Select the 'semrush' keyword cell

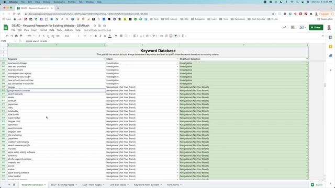coord(57,101)
